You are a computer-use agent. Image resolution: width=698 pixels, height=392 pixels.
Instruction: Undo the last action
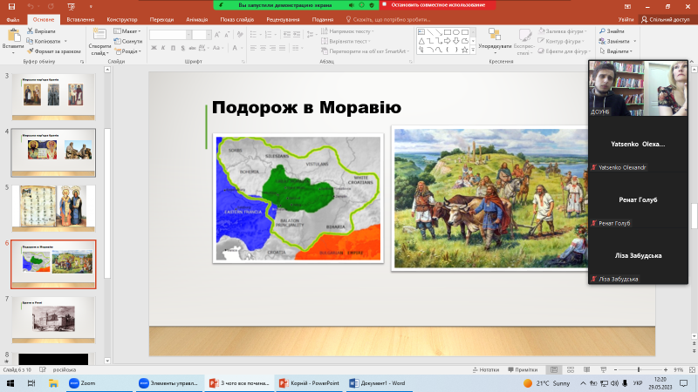[x=31, y=6]
